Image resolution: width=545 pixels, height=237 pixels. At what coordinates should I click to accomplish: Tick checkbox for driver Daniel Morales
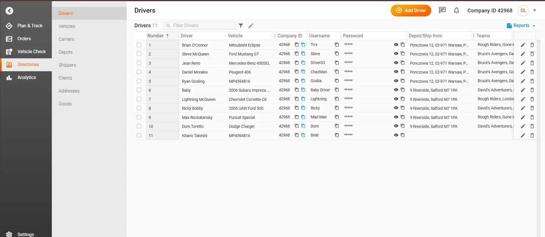point(139,72)
